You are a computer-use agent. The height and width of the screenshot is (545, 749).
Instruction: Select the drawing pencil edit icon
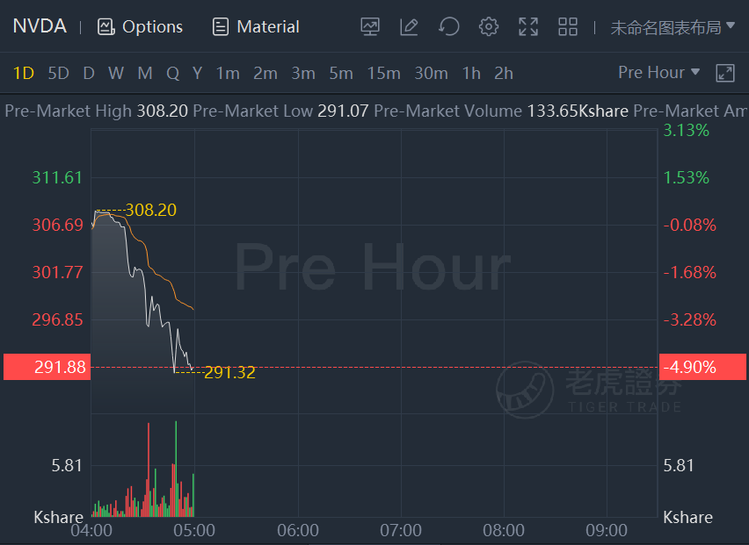tap(409, 27)
